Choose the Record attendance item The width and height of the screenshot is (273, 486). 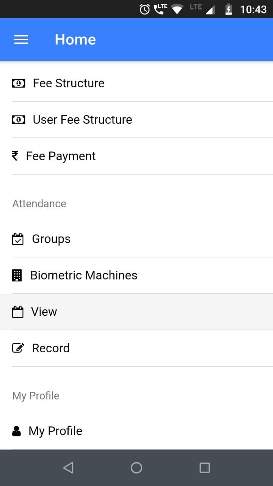click(x=136, y=348)
